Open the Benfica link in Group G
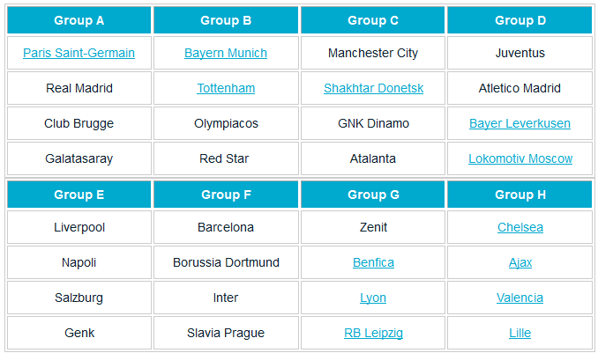Screen dimensions: 598x353 pos(373,263)
